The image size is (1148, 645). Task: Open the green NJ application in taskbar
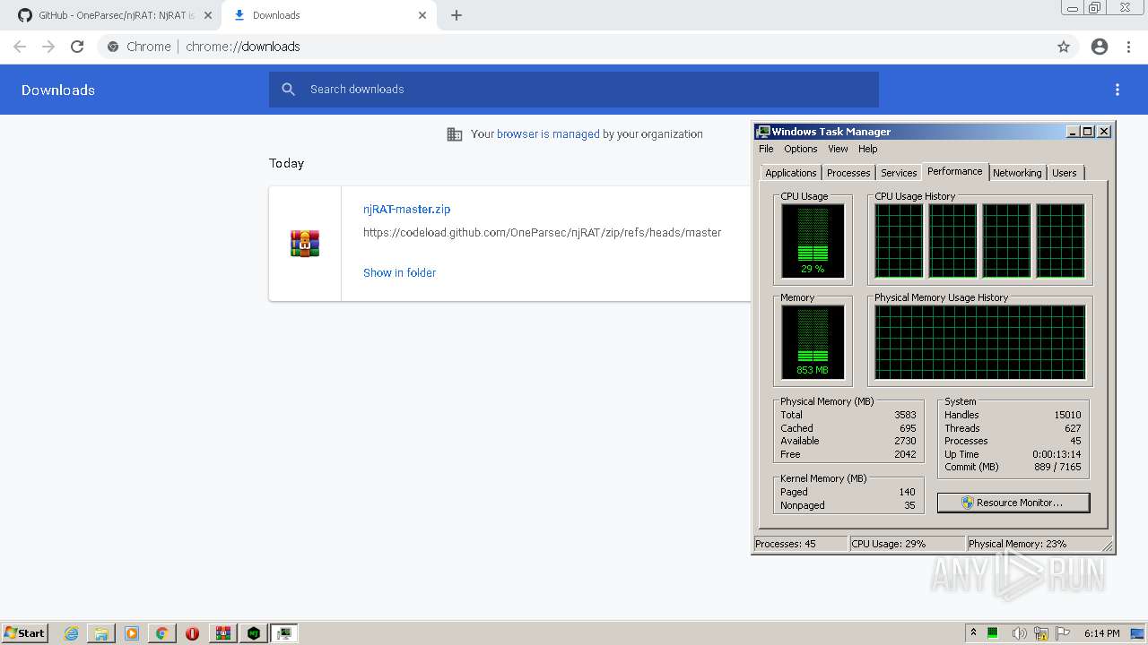point(254,633)
